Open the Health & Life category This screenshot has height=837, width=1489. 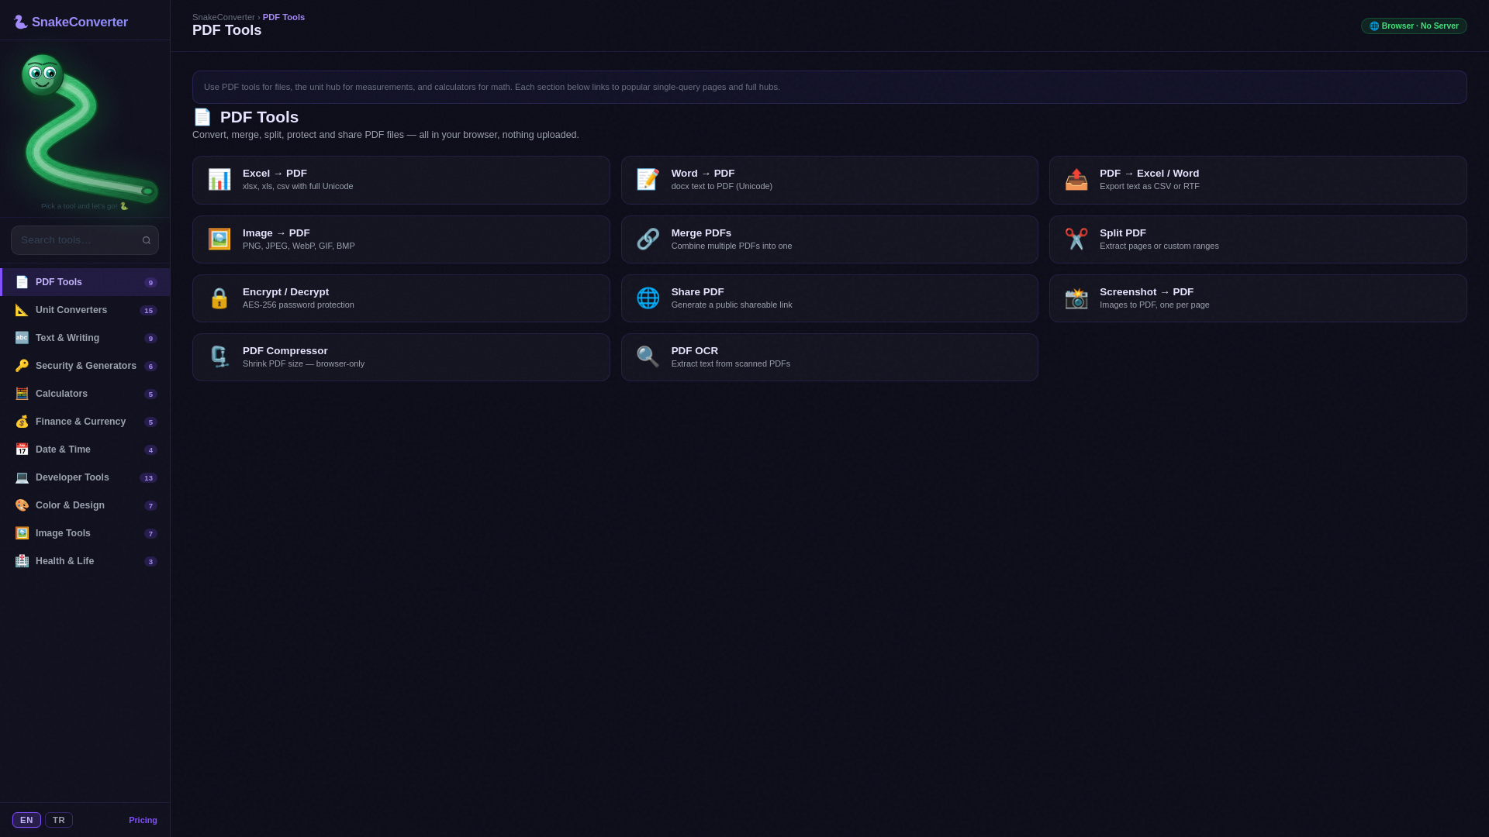tap(85, 561)
